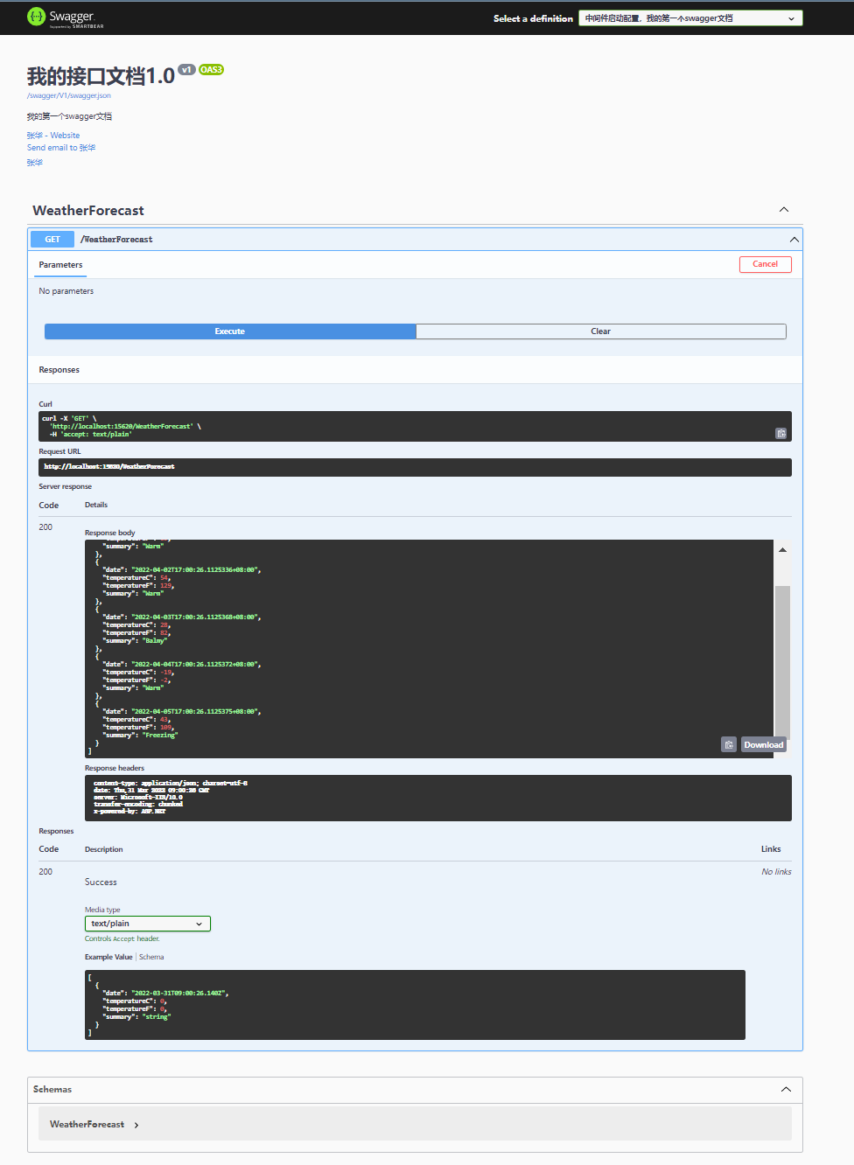Image resolution: width=854 pixels, height=1165 pixels.
Task: Click the example value code block
Action: 415,1005
